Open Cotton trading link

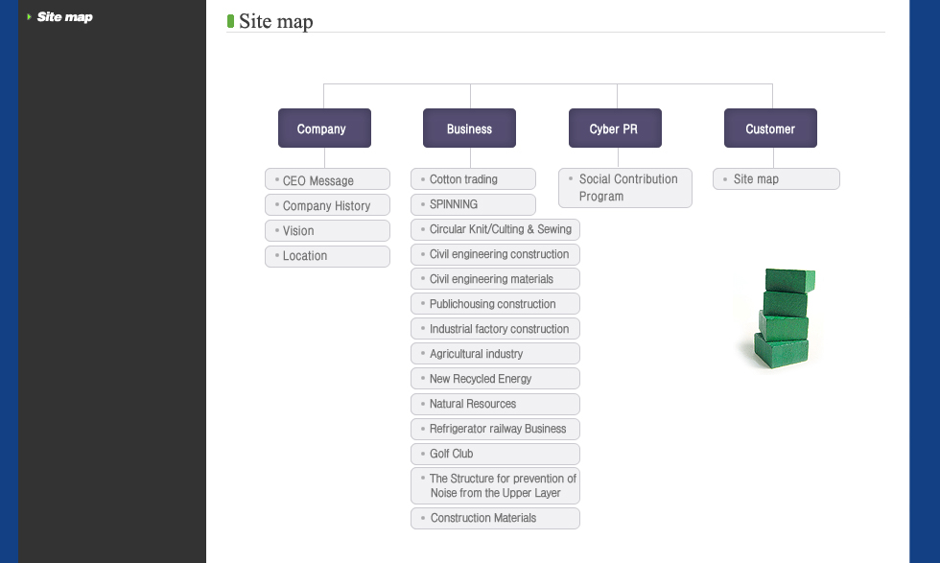coord(473,179)
